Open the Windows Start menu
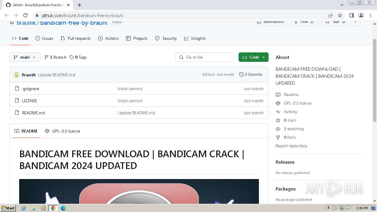377x212 pixels. [x=8, y=208]
